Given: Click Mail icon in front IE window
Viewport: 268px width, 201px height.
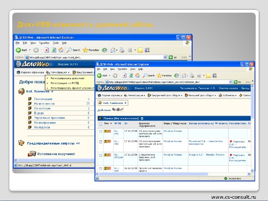Looking at the screenshot, I should click(x=184, y=75).
